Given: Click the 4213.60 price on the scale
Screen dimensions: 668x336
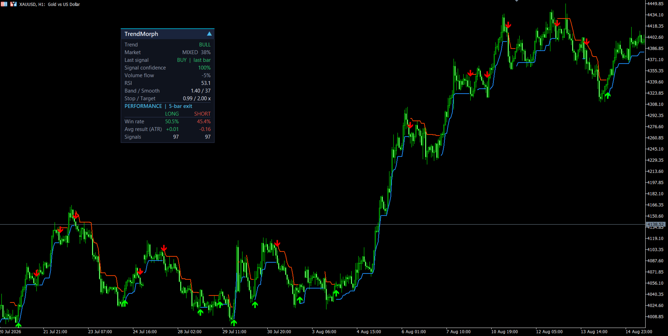Looking at the screenshot, I should pos(655,171).
